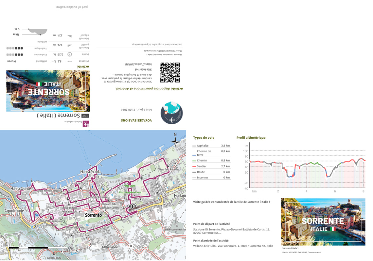The image size is (373, 261).
Task: Click the Sorrente ( Italie ) page title
Action: click(x=58, y=115)
